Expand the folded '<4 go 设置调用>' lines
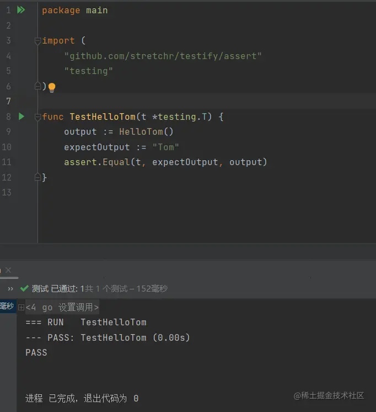The height and width of the screenshot is (412, 376). coord(22,308)
